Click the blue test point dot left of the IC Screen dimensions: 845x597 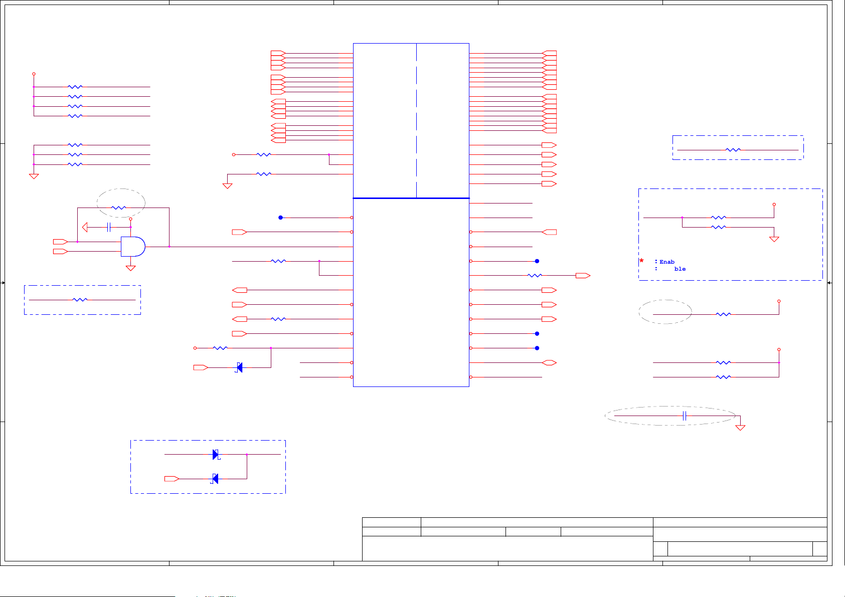pyautogui.click(x=281, y=218)
